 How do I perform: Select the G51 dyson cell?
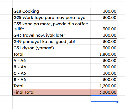point(51,48)
